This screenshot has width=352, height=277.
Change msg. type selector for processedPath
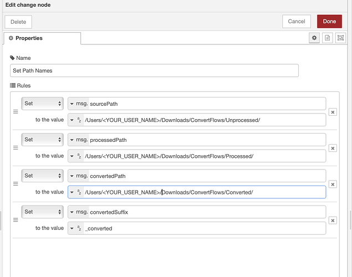[79, 140]
